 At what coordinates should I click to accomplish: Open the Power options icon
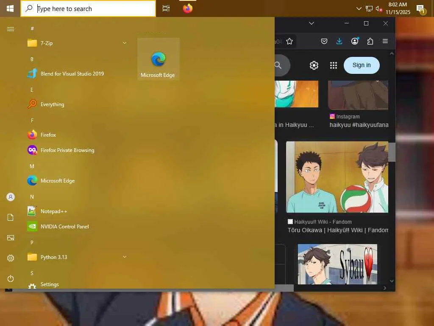pos(11,278)
